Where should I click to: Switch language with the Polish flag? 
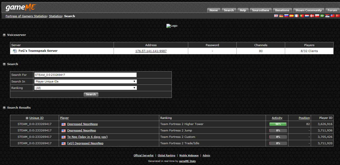coord(317,16)
